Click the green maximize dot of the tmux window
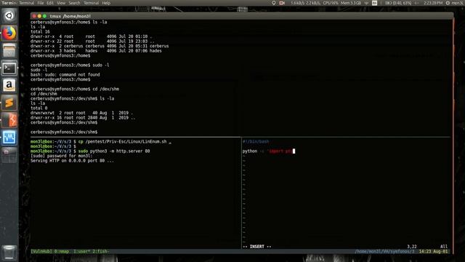The height and width of the screenshot is (262, 465). tap(44, 16)
